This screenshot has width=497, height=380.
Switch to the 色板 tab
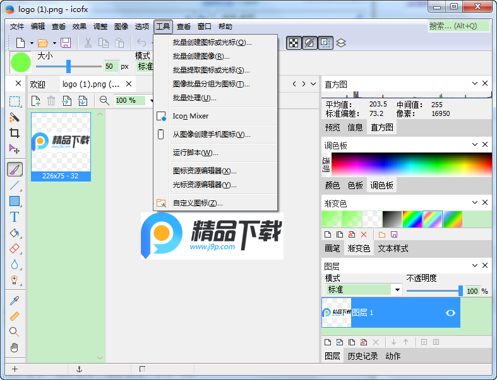355,185
